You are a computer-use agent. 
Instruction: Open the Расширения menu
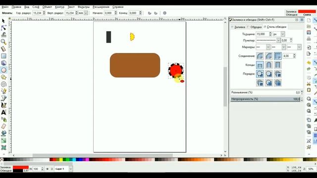coord(101,7)
